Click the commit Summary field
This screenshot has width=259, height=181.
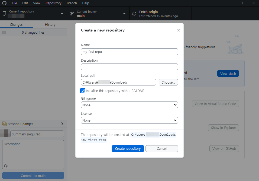pyautogui.click(x=37, y=134)
